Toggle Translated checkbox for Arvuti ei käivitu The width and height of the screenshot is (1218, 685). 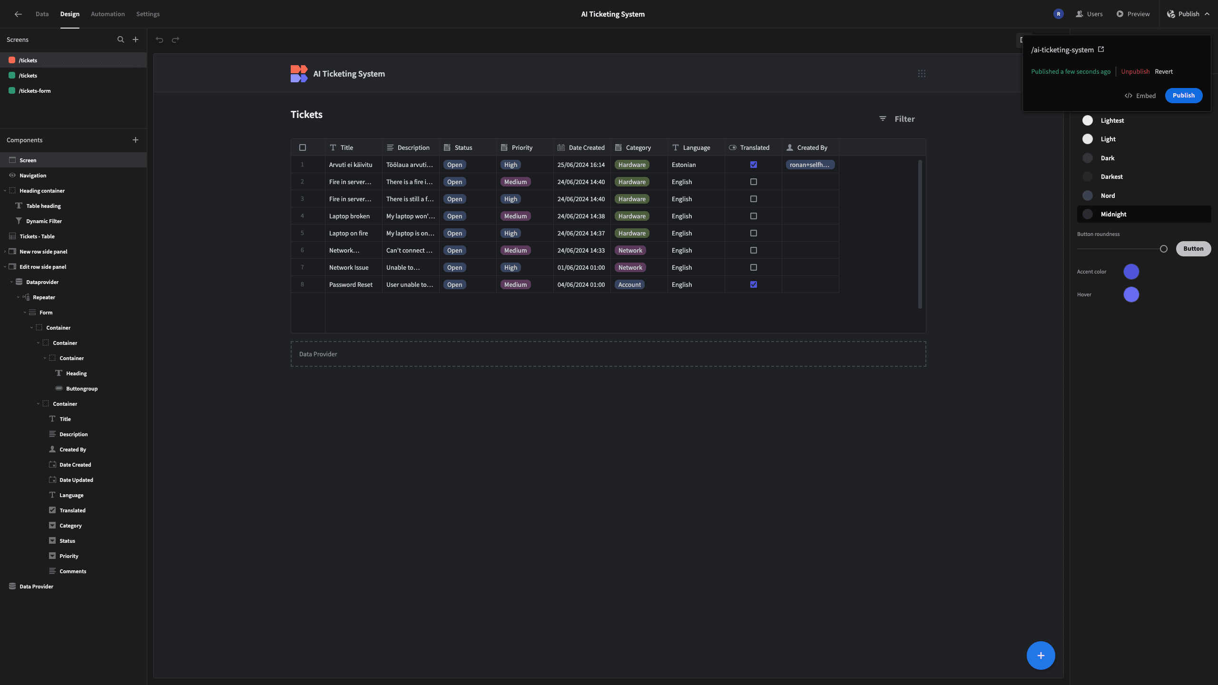pos(754,165)
